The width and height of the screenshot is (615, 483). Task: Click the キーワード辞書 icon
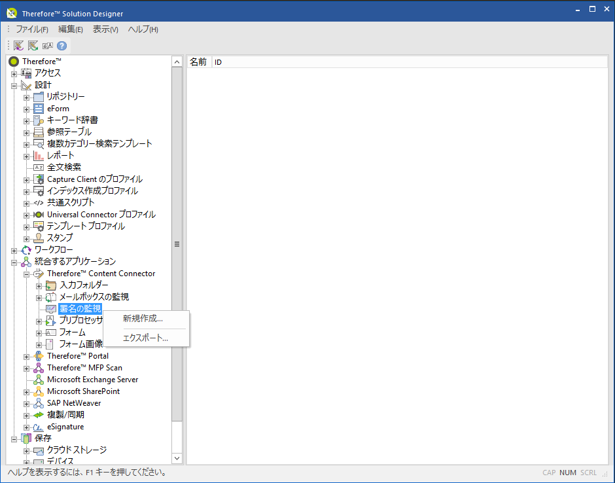pyautogui.click(x=39, y=120)
